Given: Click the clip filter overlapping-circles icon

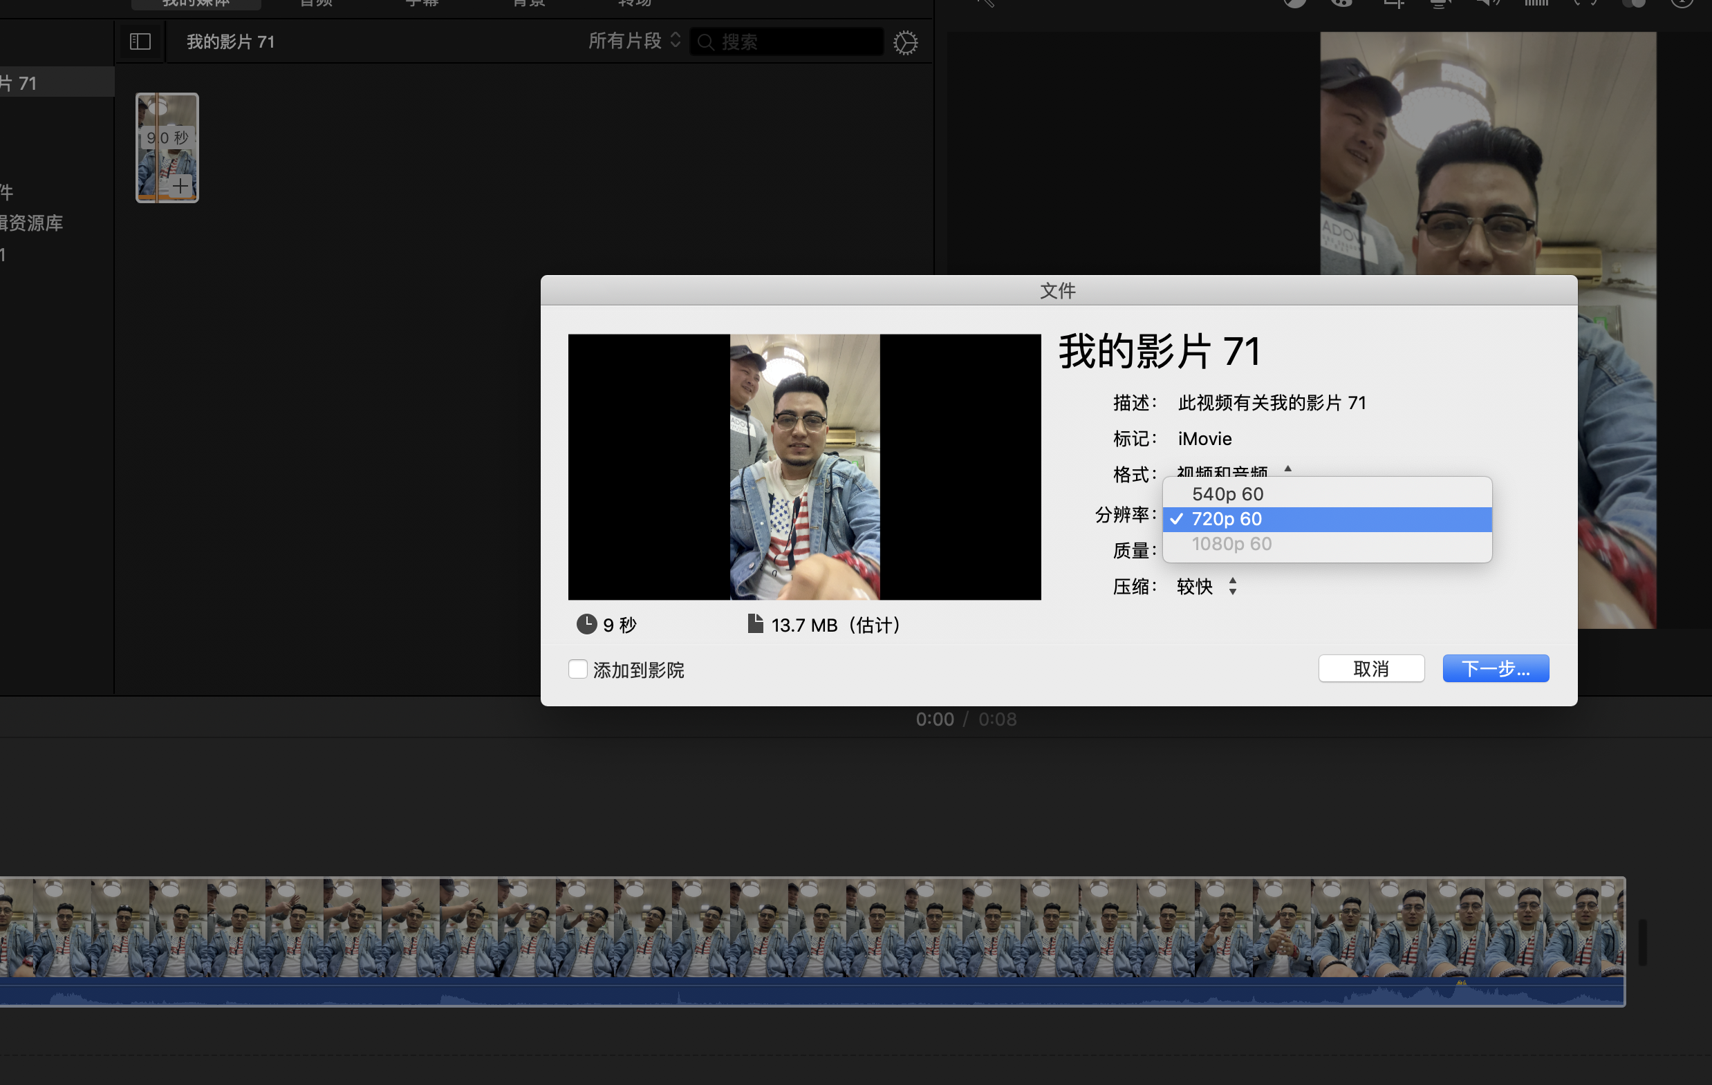Looking at the screenshot, I should click(x=1633, y=3).
